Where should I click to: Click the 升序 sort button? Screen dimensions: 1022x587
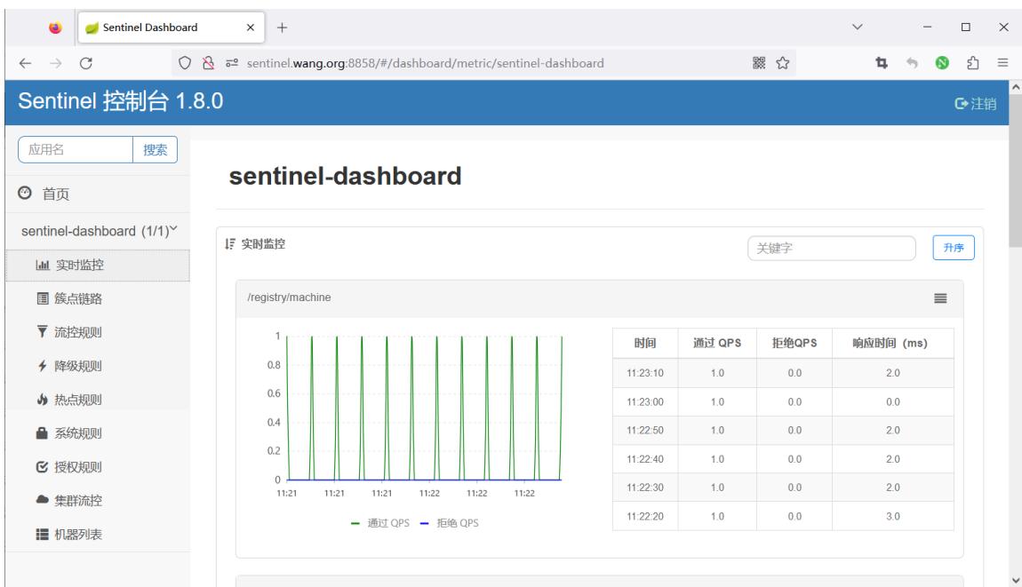(953, 248)
